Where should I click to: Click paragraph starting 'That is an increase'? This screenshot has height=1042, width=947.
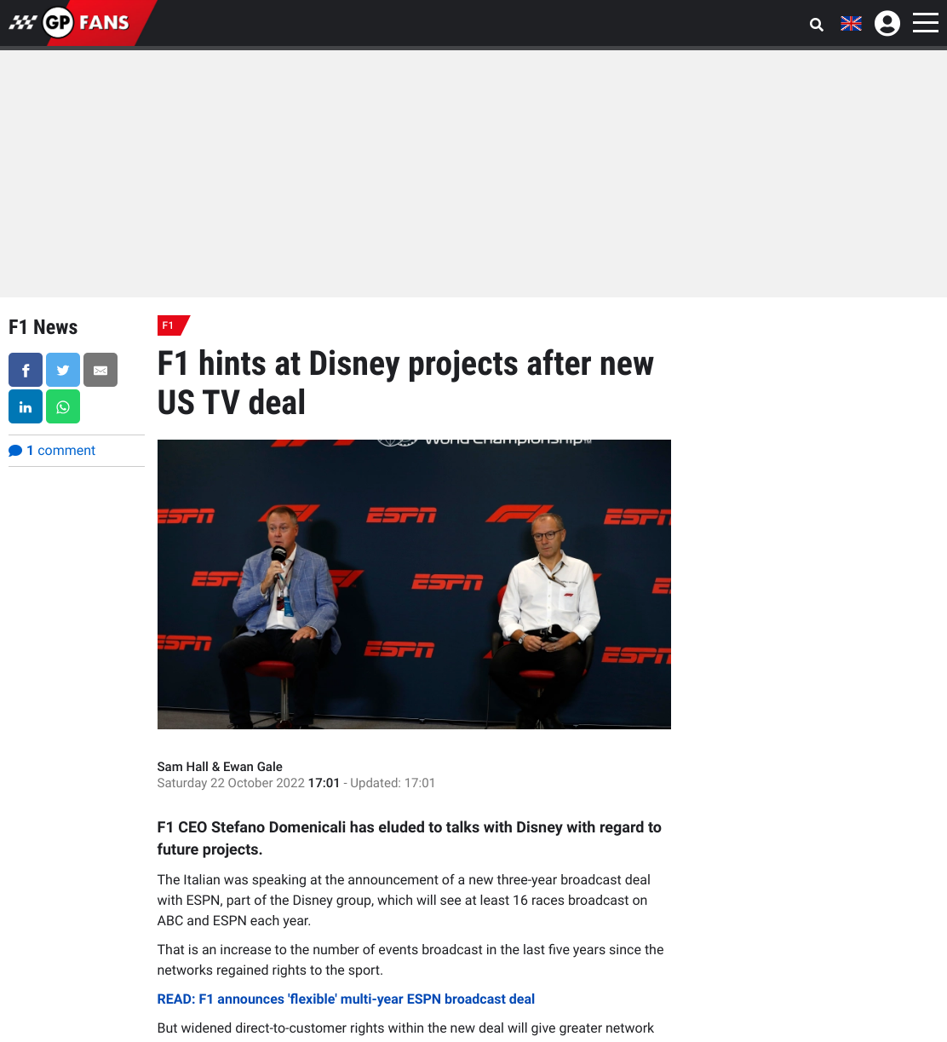click(x=410, y=960)
